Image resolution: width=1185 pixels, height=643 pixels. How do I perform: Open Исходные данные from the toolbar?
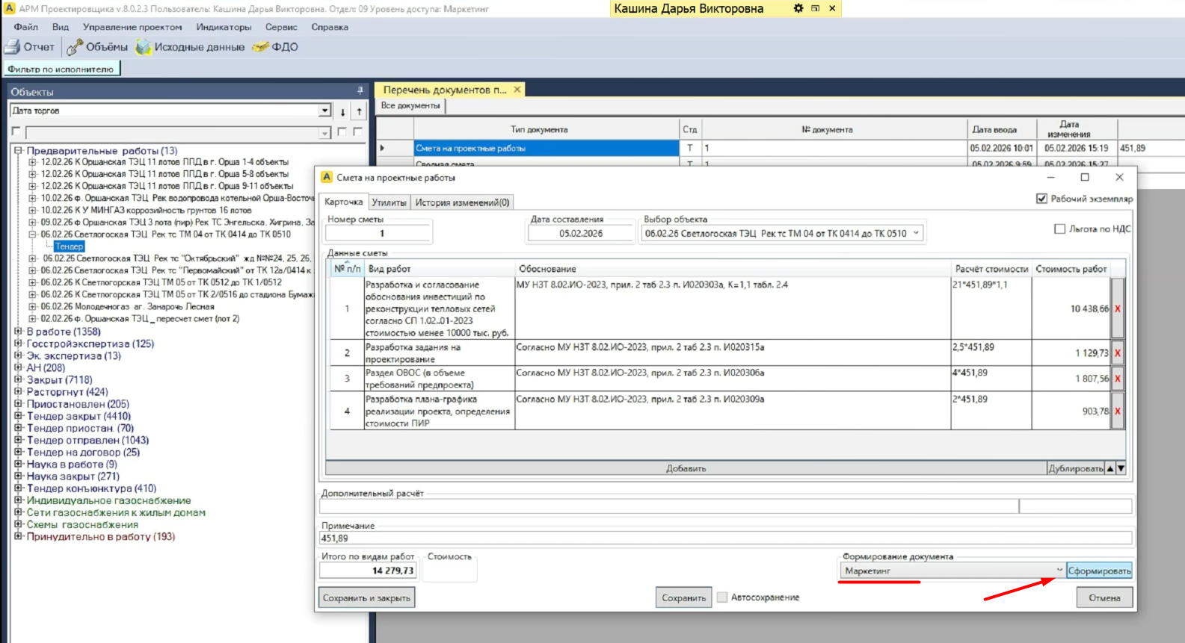143,47
